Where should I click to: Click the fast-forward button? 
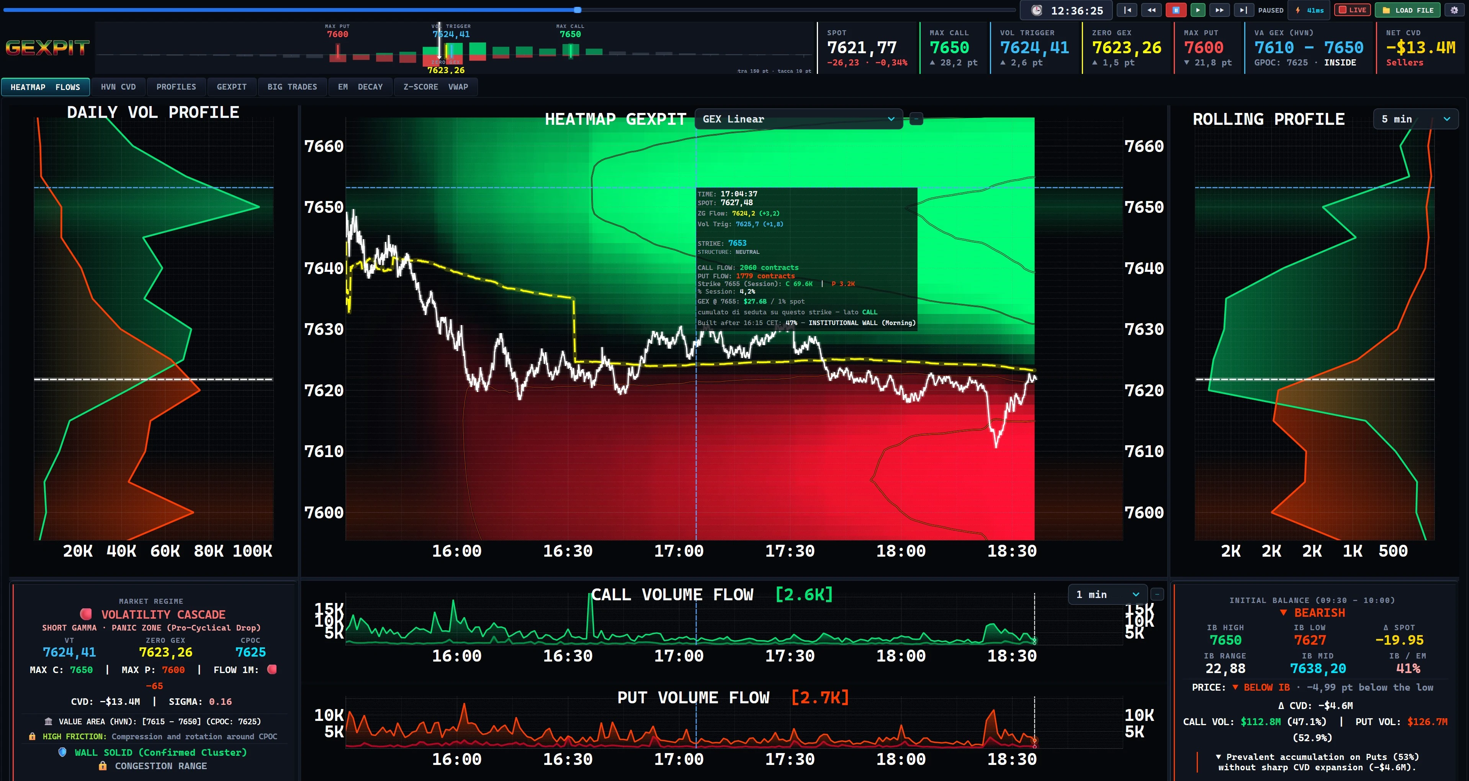[1219, 10]
